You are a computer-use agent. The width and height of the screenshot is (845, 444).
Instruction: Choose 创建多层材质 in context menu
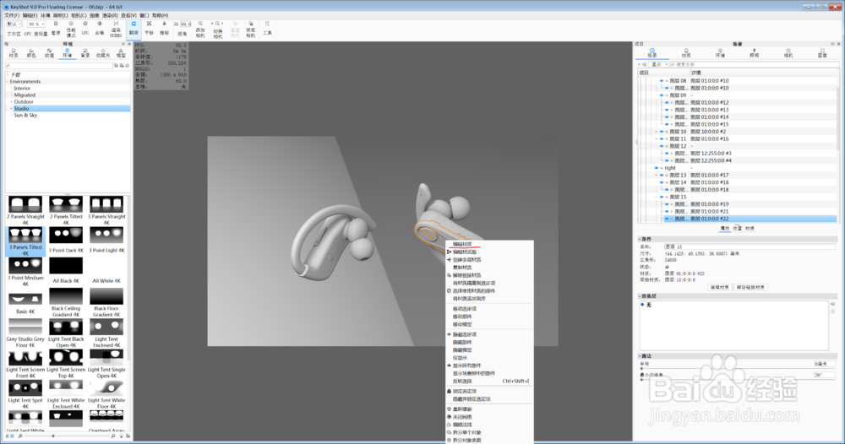point(466,259)
